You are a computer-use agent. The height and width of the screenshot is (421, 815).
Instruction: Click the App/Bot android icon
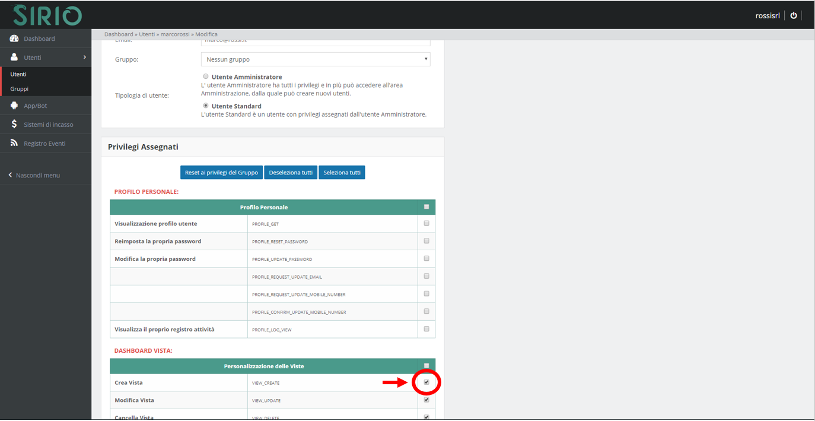(14, 106)
